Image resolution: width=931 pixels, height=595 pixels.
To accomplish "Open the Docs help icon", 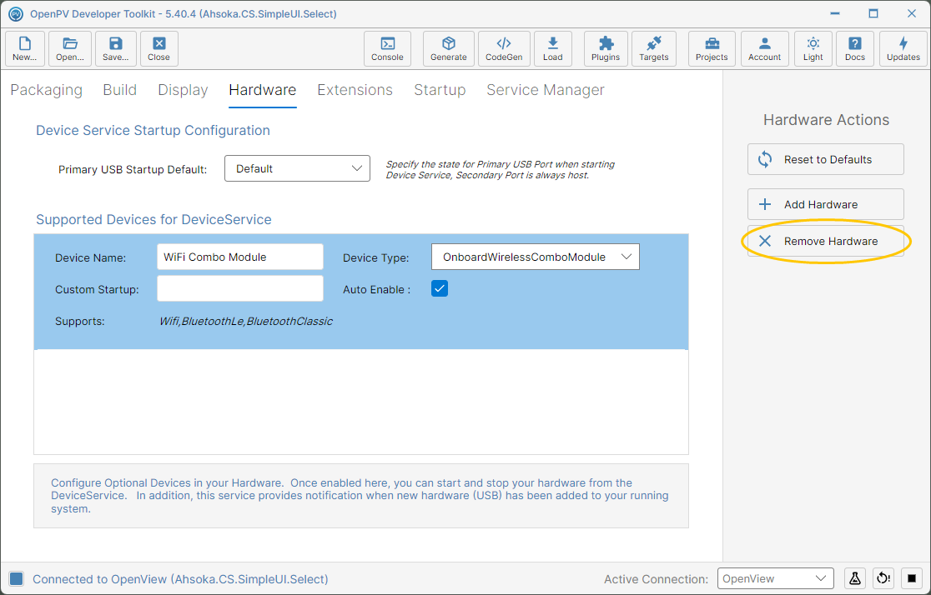I will pos(855,48).
